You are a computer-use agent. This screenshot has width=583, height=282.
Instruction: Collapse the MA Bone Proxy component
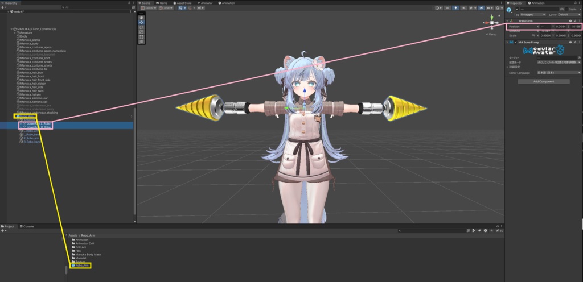[x=508, y=42]
